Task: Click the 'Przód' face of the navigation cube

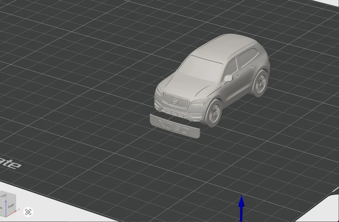Action: click(x=11, y=205)
